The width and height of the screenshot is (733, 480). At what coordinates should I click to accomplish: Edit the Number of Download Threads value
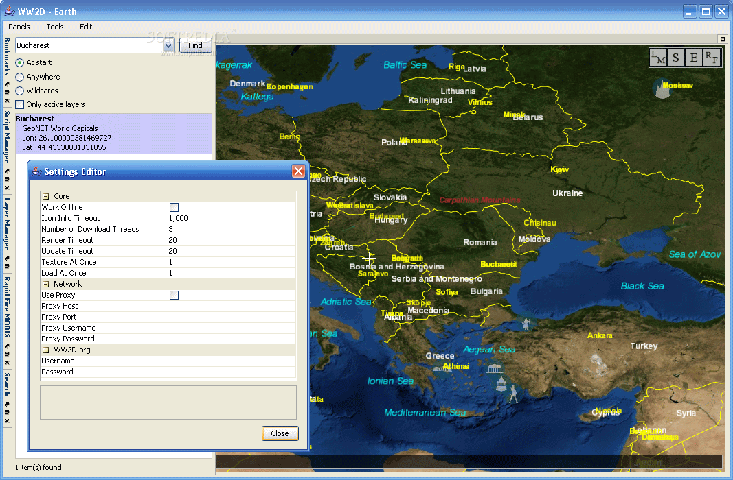(x=232, y=229)
